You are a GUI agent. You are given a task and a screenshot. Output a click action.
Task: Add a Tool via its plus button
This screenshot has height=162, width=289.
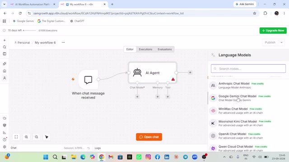168,97
